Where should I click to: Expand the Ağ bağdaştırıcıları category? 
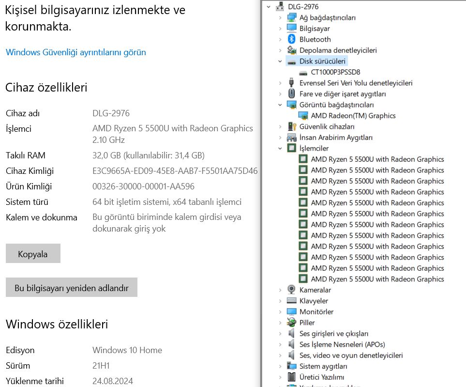click(x=280, y=17)
